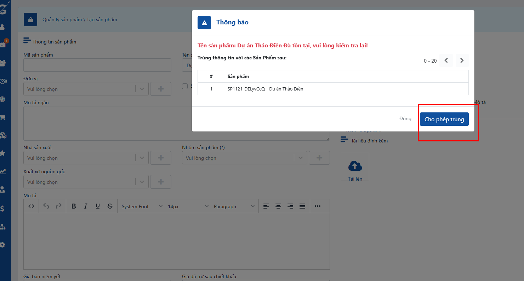Click the "Mã sản phẩm" input field

[97, 65]
